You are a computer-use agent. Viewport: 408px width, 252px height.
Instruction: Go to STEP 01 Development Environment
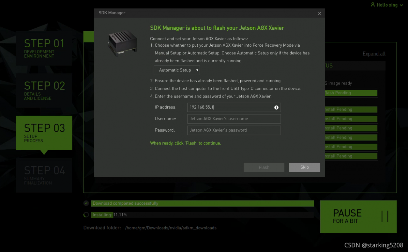(44, 48)
